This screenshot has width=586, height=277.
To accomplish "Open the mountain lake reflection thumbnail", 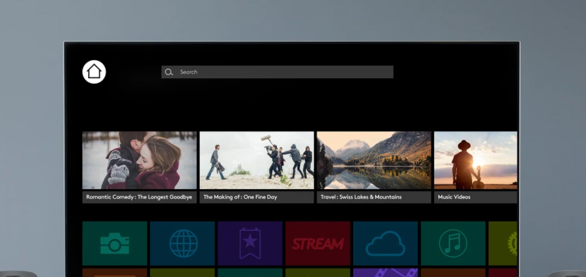I will click(374, 160).
